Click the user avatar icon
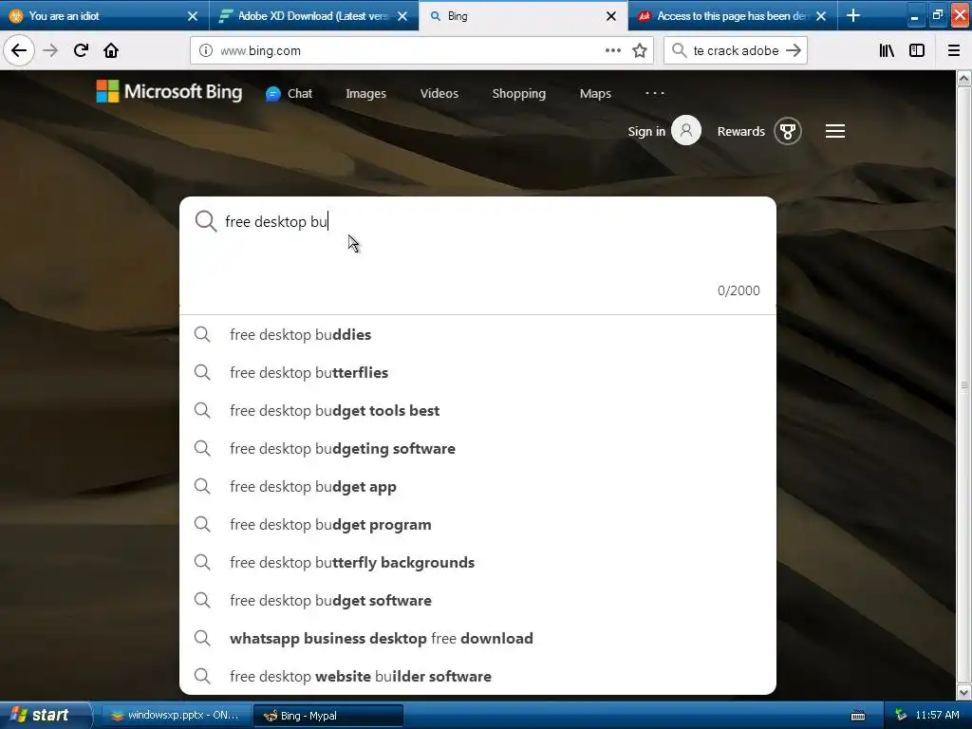The height and width of the screenshot is (729, 972). click(686, 130)
